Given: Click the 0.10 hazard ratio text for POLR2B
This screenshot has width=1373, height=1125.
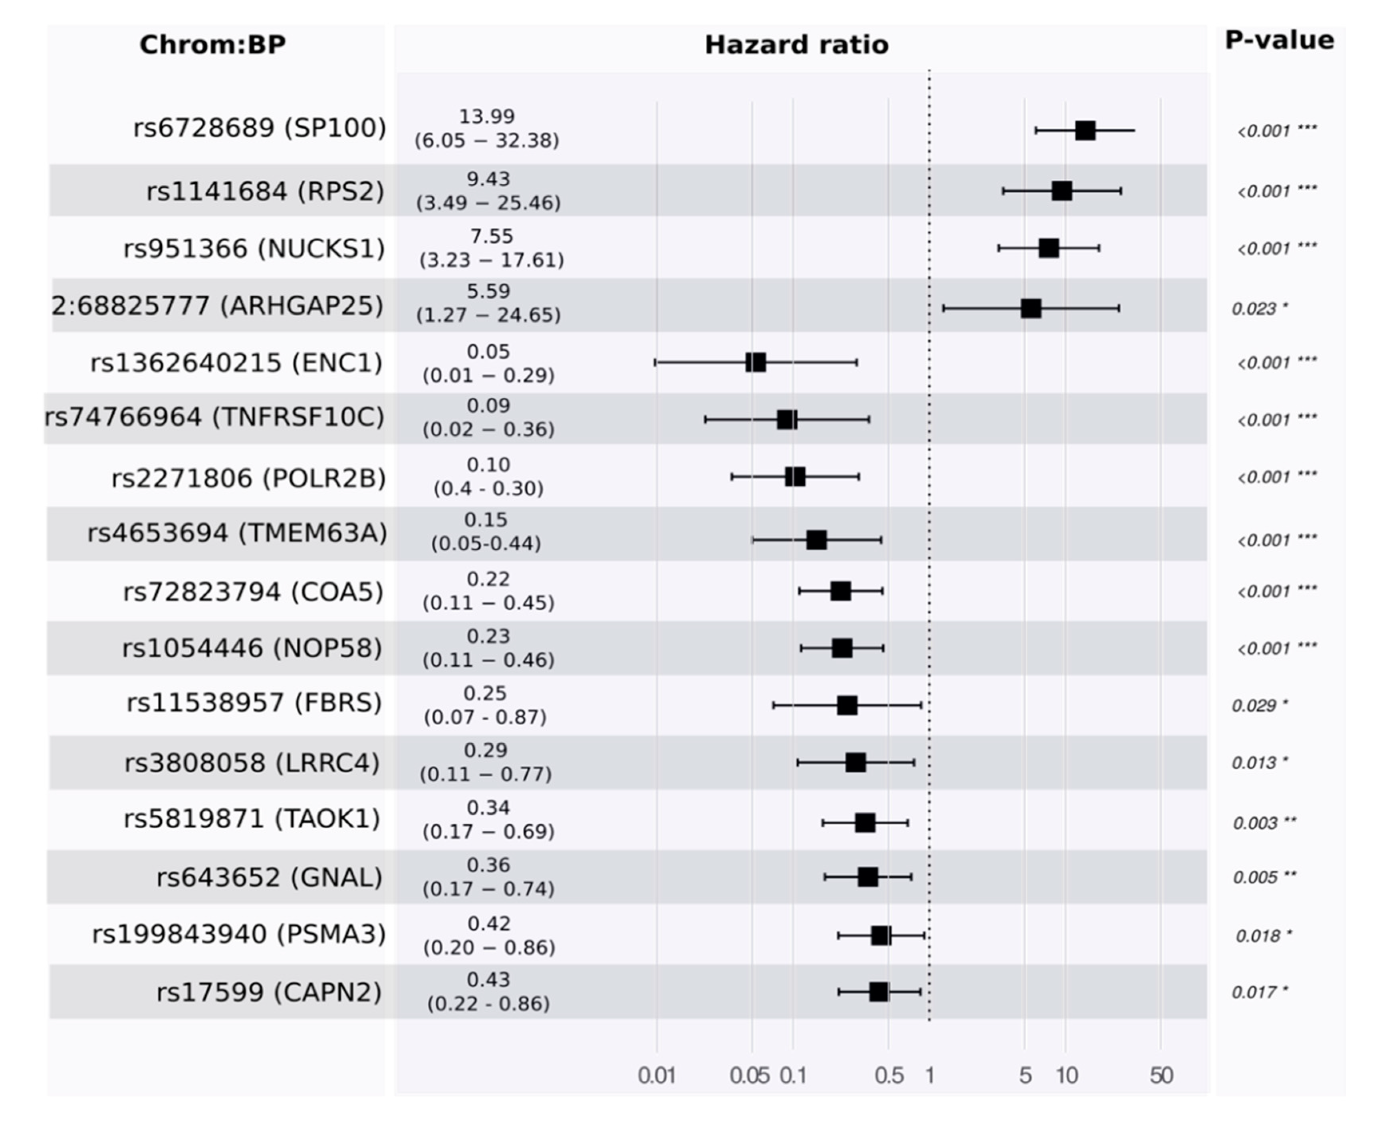Looking at the screenshot, I should pyautogui.click(x=488, y=464).
